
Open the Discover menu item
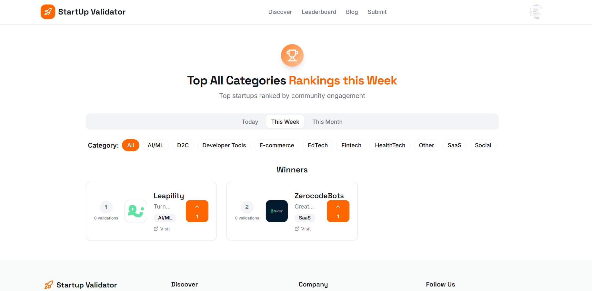(280, 12)
